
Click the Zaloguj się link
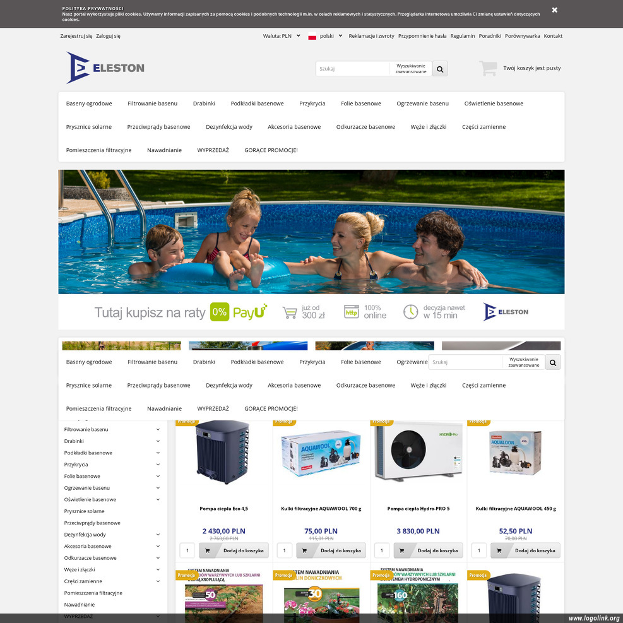tap(108, 36)
